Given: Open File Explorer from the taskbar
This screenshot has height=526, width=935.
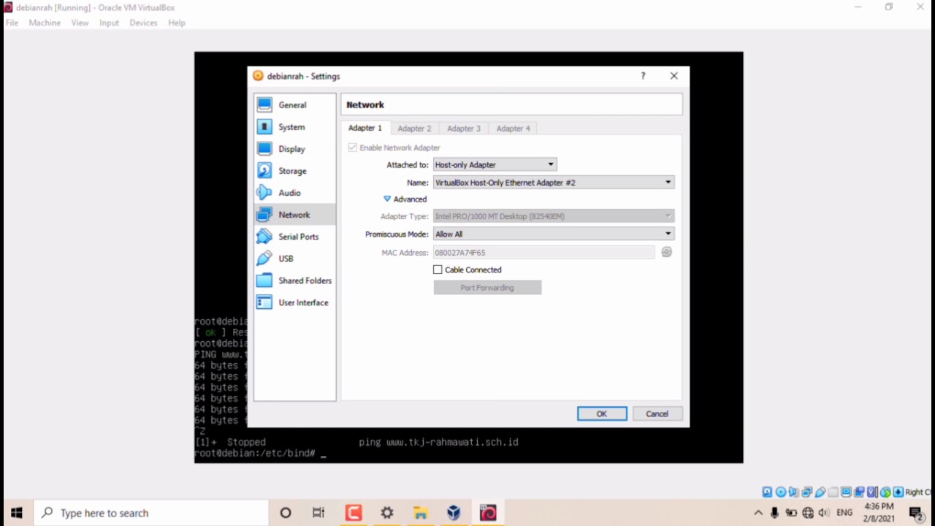Looking at the screenshot, I should pos(420,513).
